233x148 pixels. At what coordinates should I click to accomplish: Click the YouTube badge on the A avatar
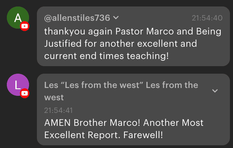pos(25,26)
